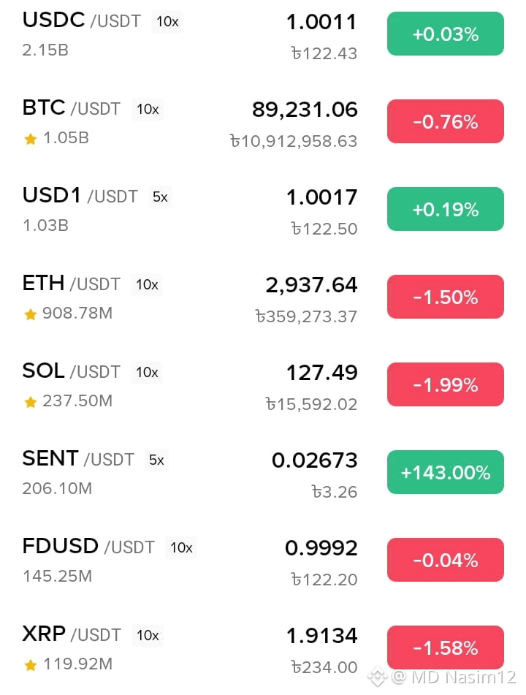
Task: Tap the USD1 5x leverage badge
Action: [x=160, y=197]
